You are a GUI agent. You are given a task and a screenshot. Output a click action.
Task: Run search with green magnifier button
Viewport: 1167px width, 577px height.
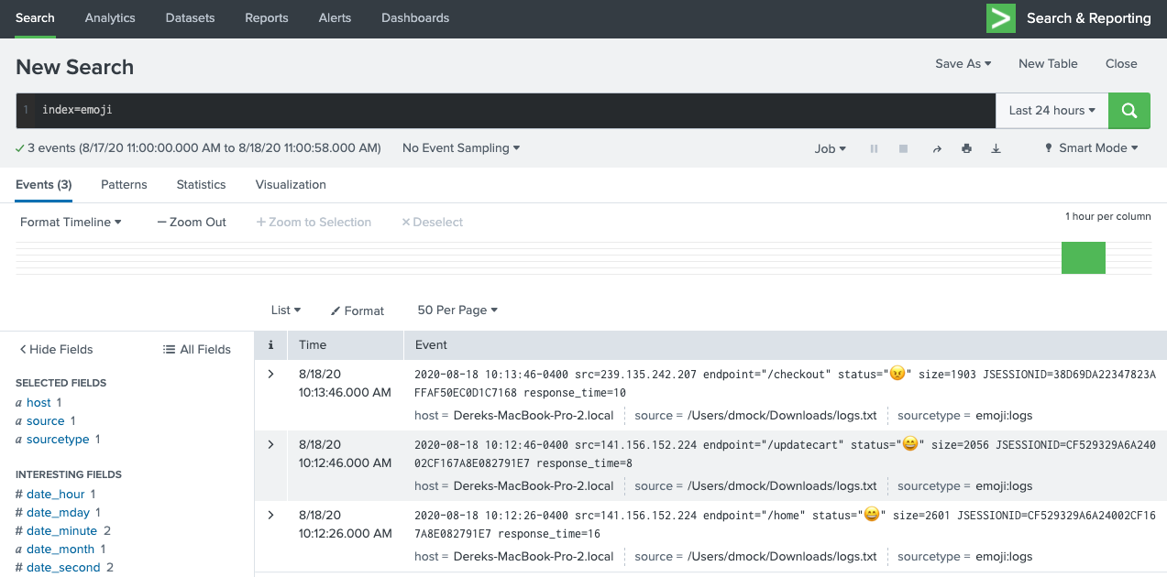pyautogui.click(x=1128, y=111)
